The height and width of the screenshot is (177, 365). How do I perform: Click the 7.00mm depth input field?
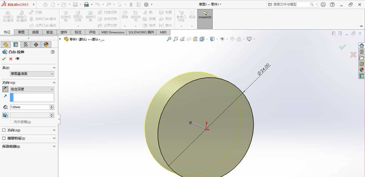pos(29,107)
